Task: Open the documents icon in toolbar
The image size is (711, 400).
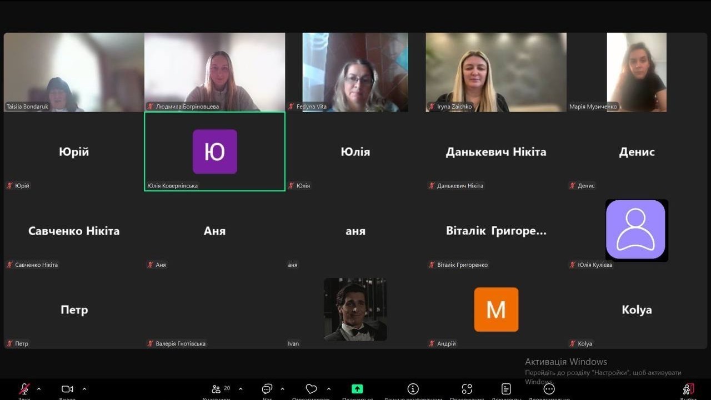Action: click(506, 389)
